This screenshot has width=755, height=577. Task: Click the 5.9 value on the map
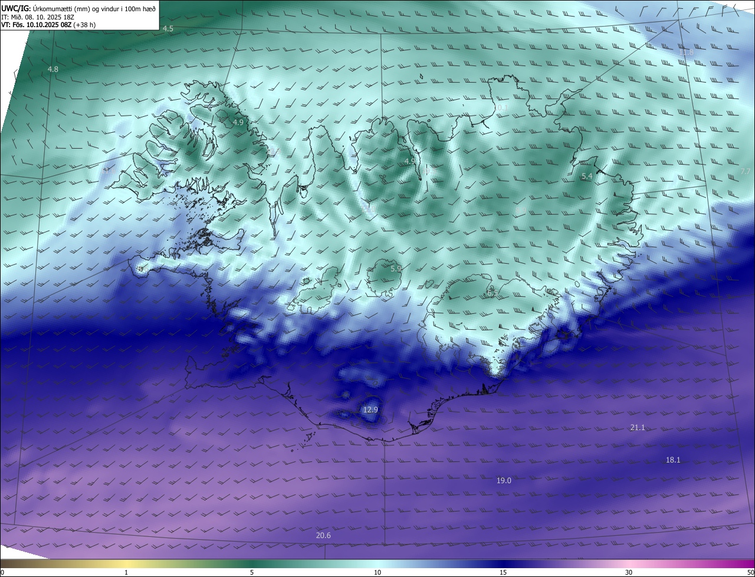tap(396, 269)
